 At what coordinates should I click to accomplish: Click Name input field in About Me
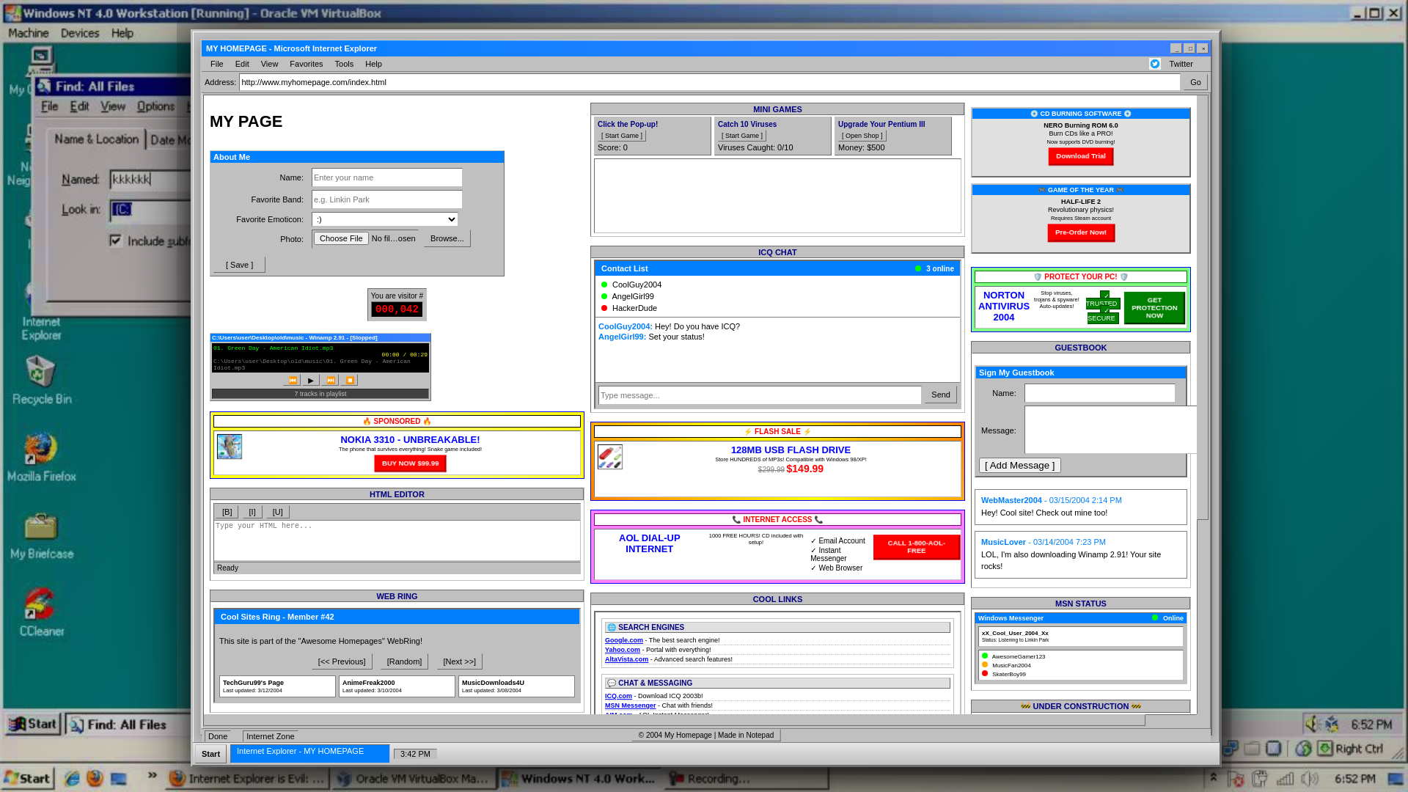pyautogui.click(x=387, y=177)
